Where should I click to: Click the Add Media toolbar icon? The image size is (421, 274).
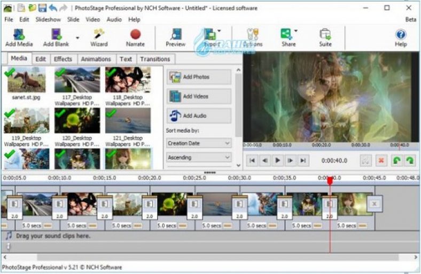click(19, 35)
